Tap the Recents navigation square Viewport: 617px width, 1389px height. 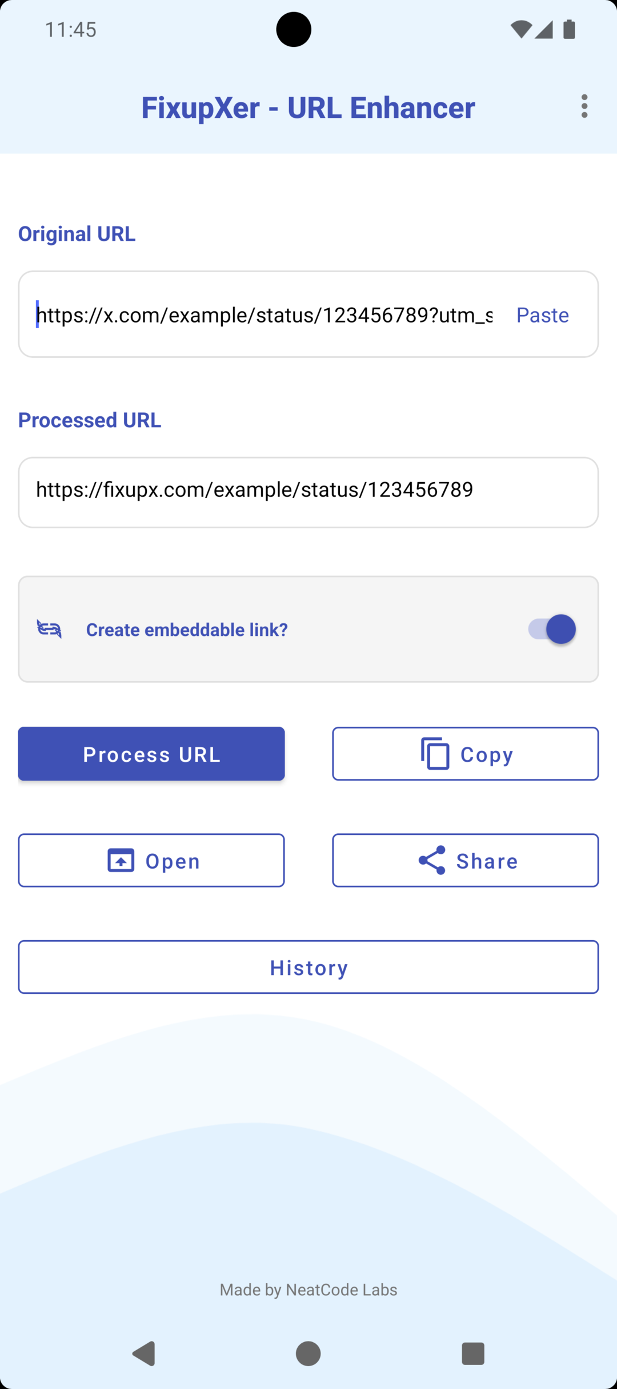[472, 1354]
